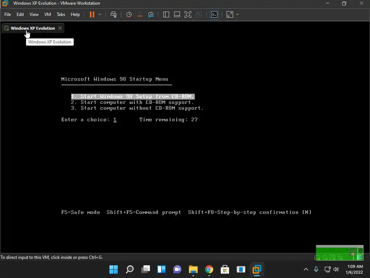Click the Shift+F5=Command prompt hint

click(144, 212)
